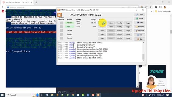Start the Mercury module
The image size is (172, 97).
coord(102,34)
